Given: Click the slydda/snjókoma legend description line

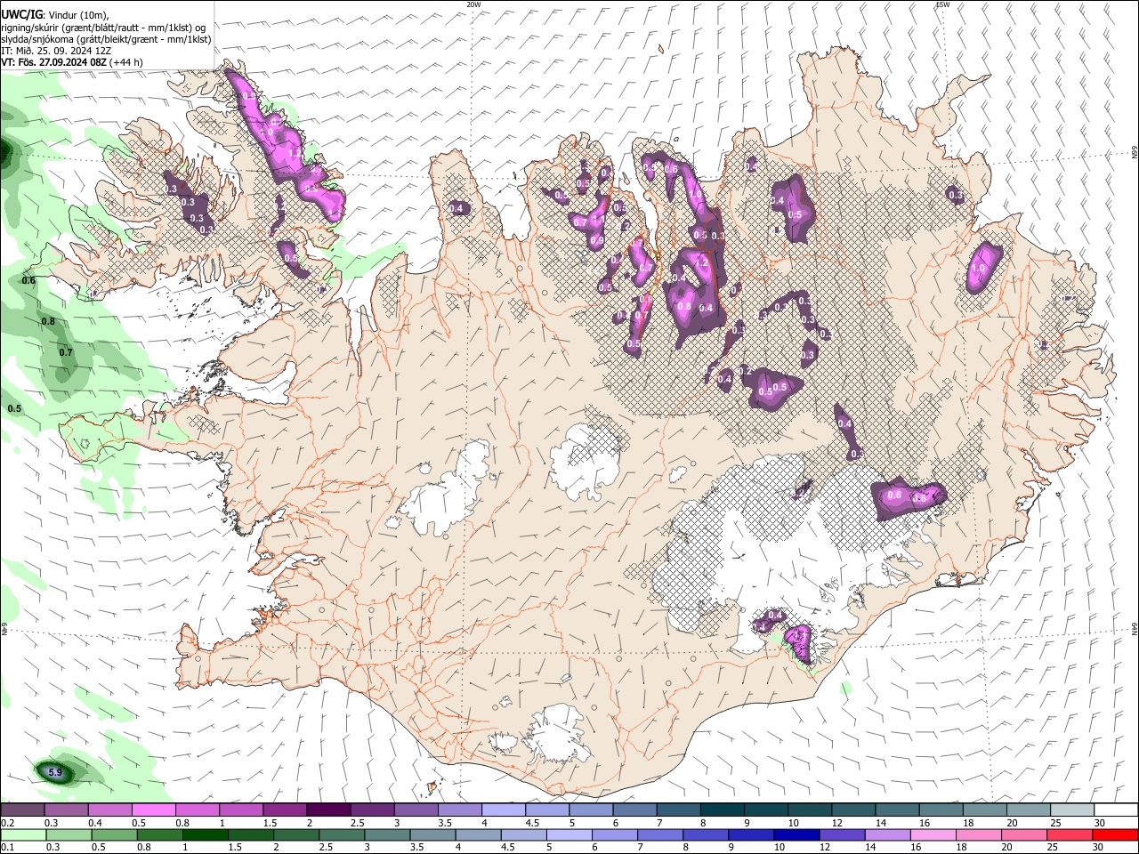Looking at the screenshot, I should pyautogui.click(x=106, y=39).
